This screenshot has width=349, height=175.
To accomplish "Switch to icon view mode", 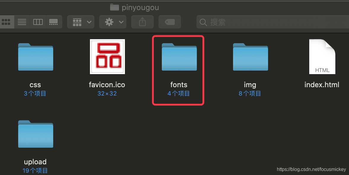I will [x=7, y=22].
